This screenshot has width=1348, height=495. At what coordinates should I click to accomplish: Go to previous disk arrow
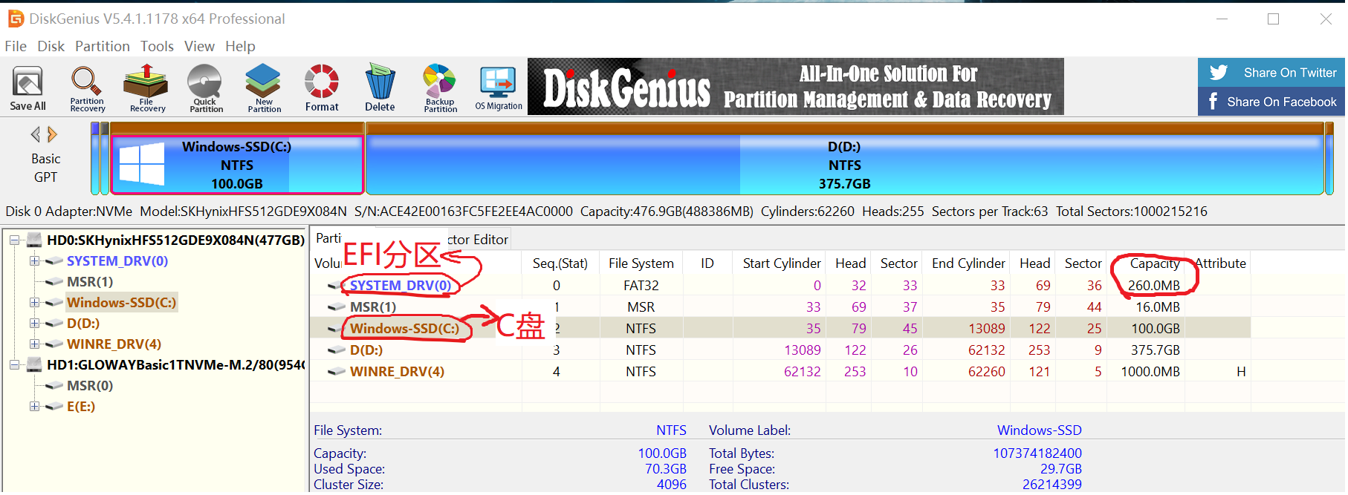pyautogui.click(x=35, y=134)
